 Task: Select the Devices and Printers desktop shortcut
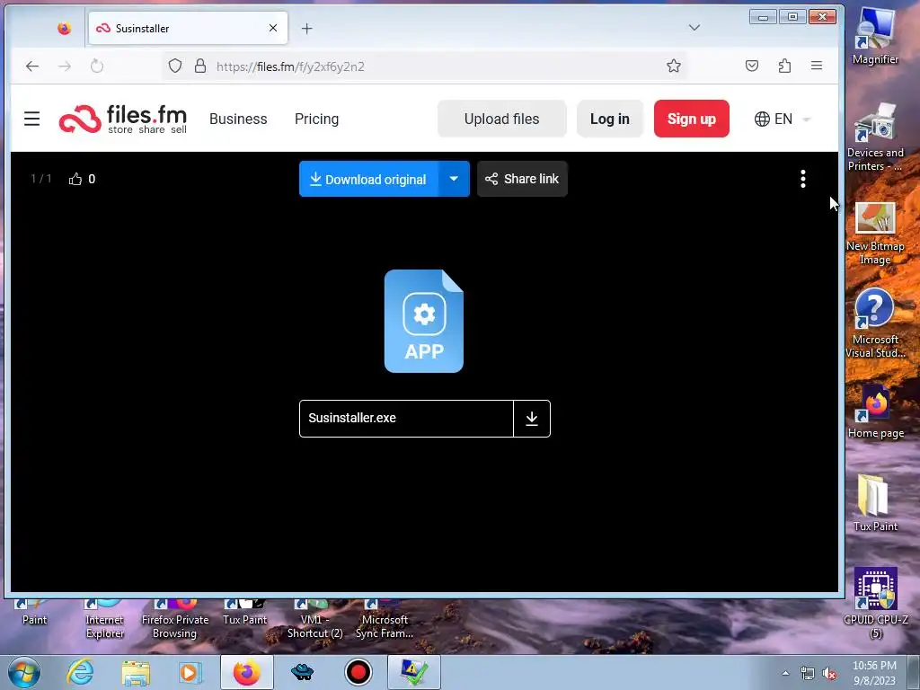875,137
